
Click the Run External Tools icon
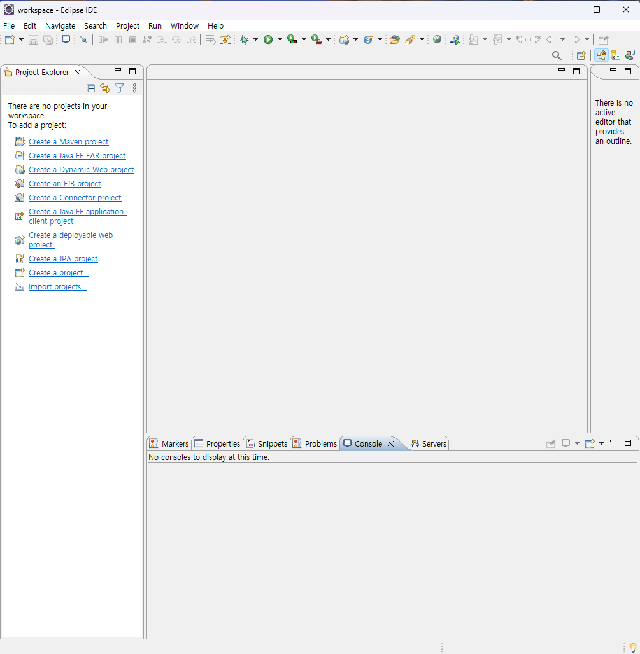(x=316, y=39)
